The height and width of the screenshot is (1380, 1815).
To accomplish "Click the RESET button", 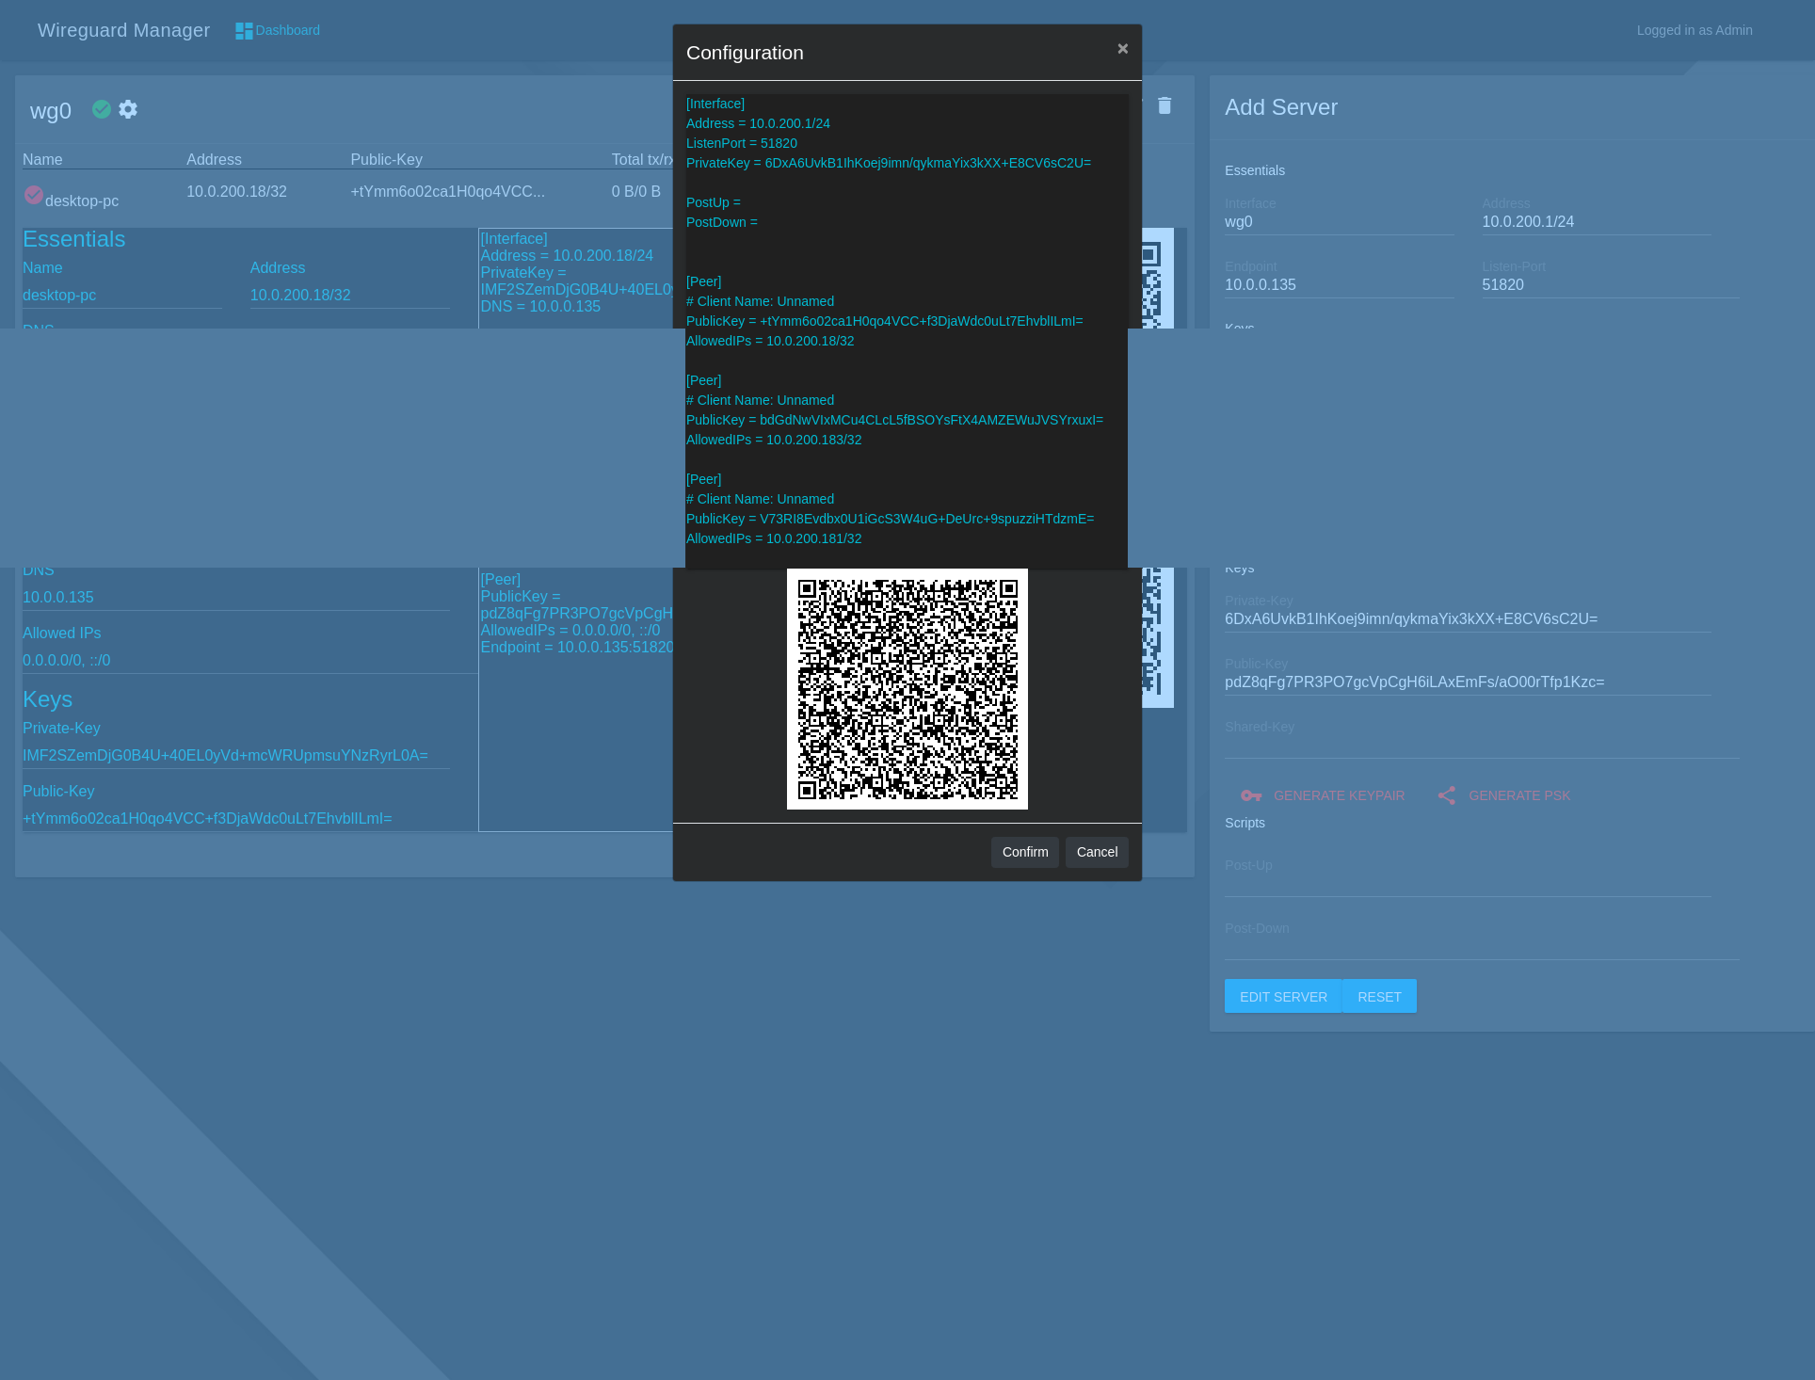I will pos(1379,996).
